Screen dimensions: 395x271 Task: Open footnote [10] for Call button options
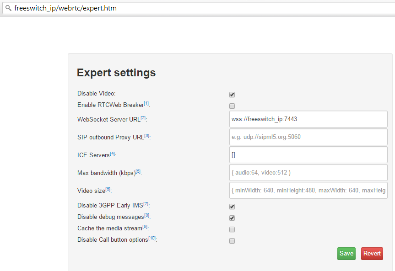coord(152,238)
